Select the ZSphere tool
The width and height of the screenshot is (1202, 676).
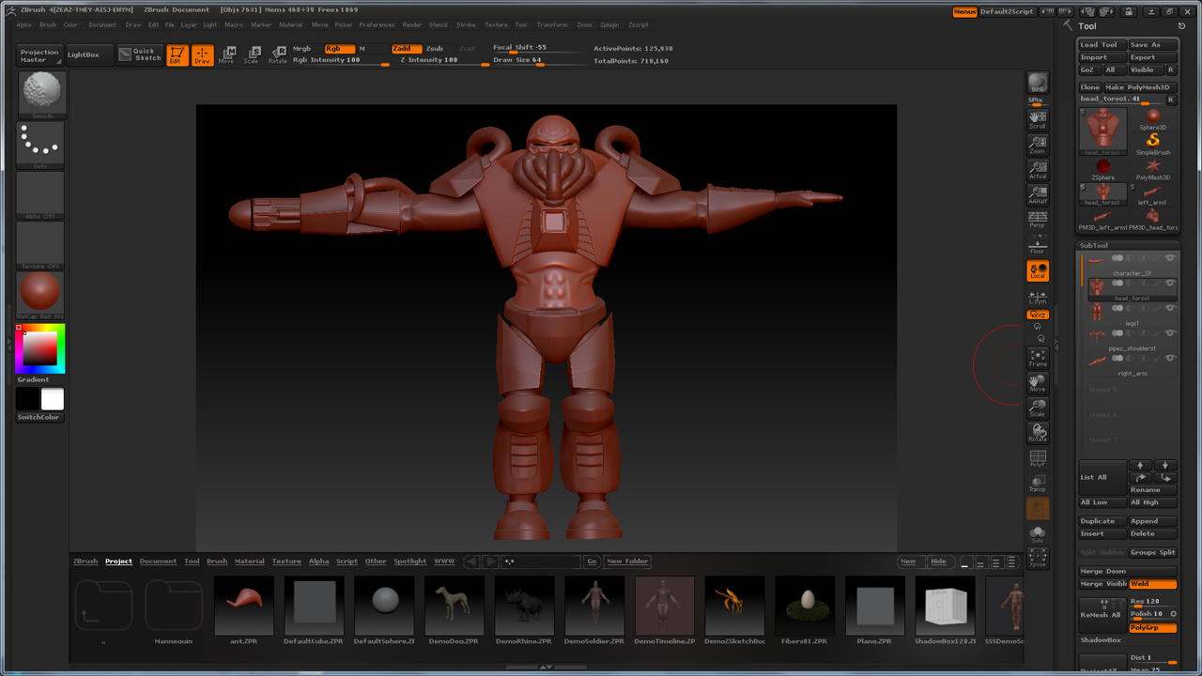pyautogui.click(x=1103, y=169)
